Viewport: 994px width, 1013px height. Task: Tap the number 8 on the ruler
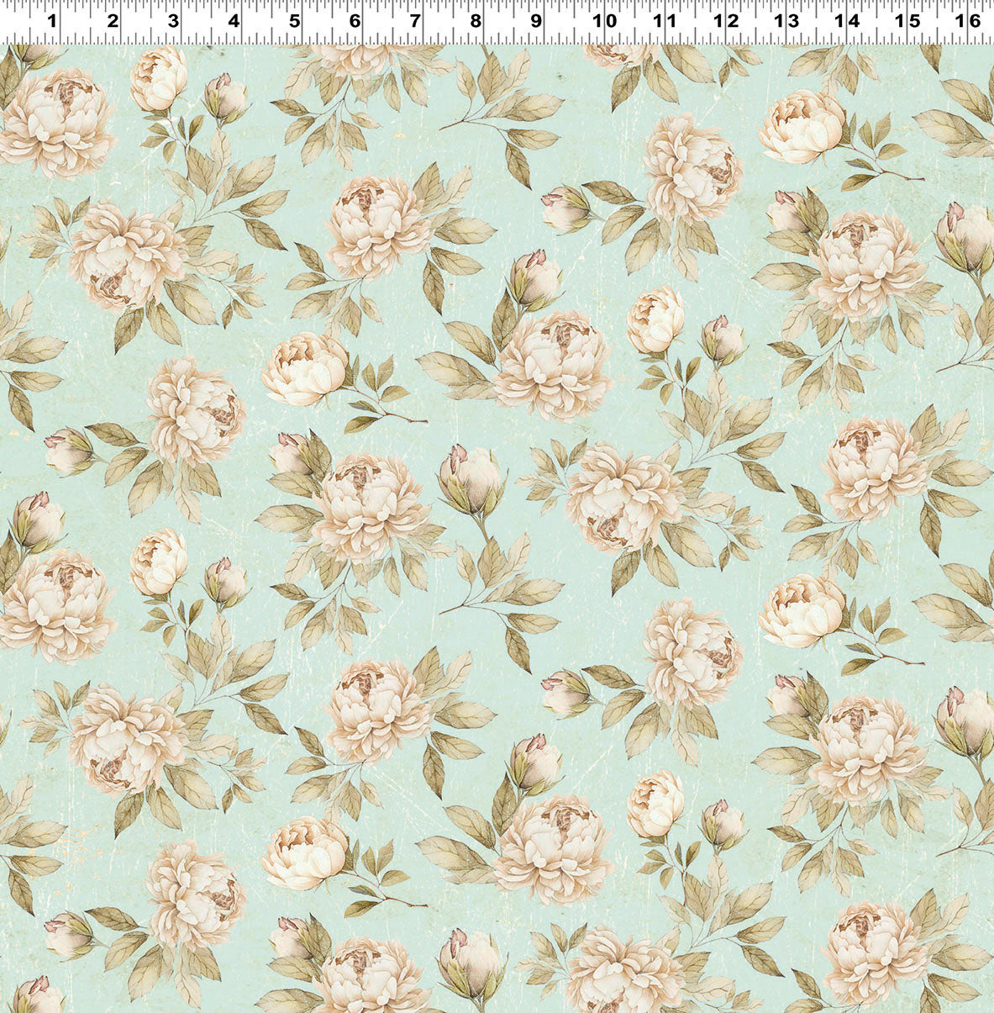click(x=476, y=20)
